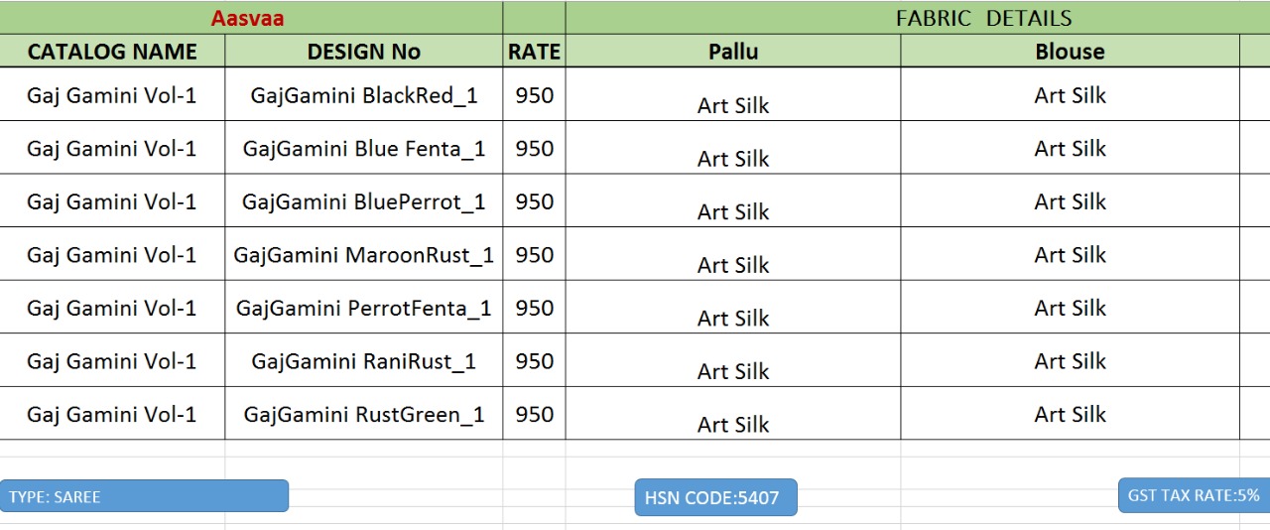Image resolution: width=1270 pixels, height=530 pixels.
Task: Click the Blouse column header
Action: click(x=1070, y=52)
